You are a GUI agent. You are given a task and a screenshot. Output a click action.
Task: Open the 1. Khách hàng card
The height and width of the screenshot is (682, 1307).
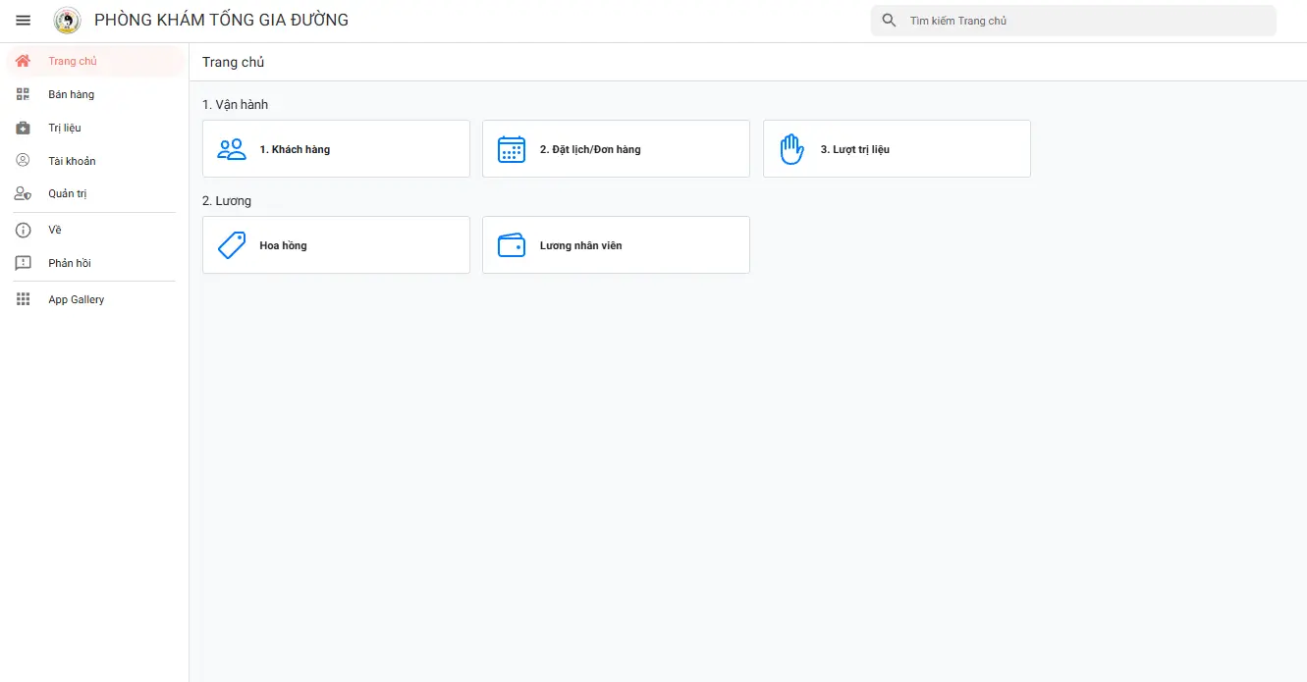(x=336, y=149)
